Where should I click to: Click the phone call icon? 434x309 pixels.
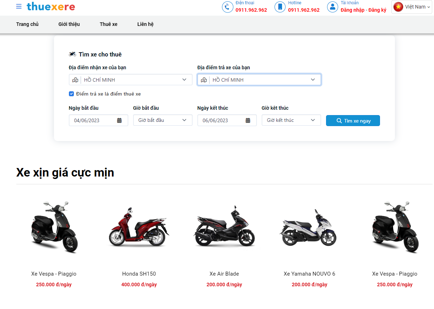click(x=227, y=7)
